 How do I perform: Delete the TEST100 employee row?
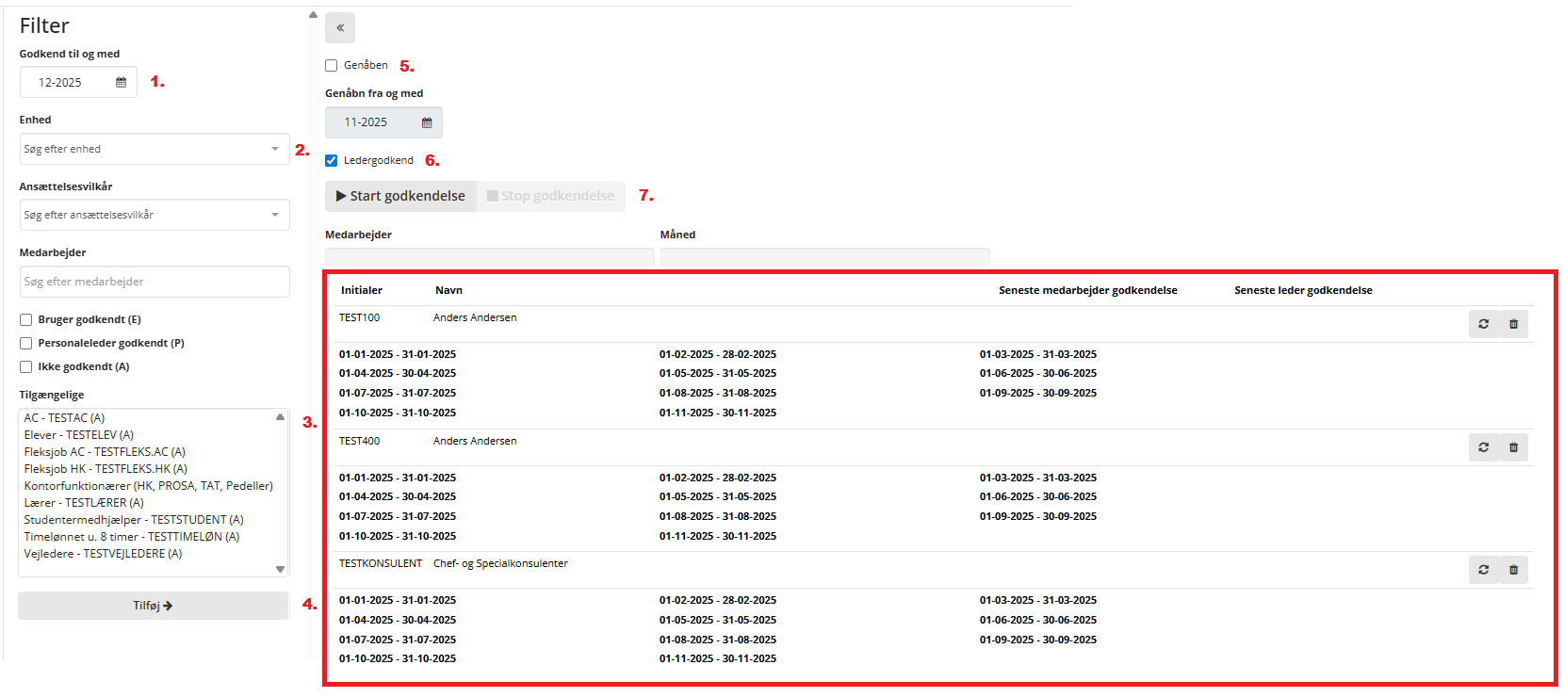click(1513, 324)
